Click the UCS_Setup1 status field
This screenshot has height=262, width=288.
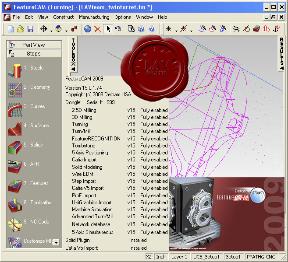point(206,257)
